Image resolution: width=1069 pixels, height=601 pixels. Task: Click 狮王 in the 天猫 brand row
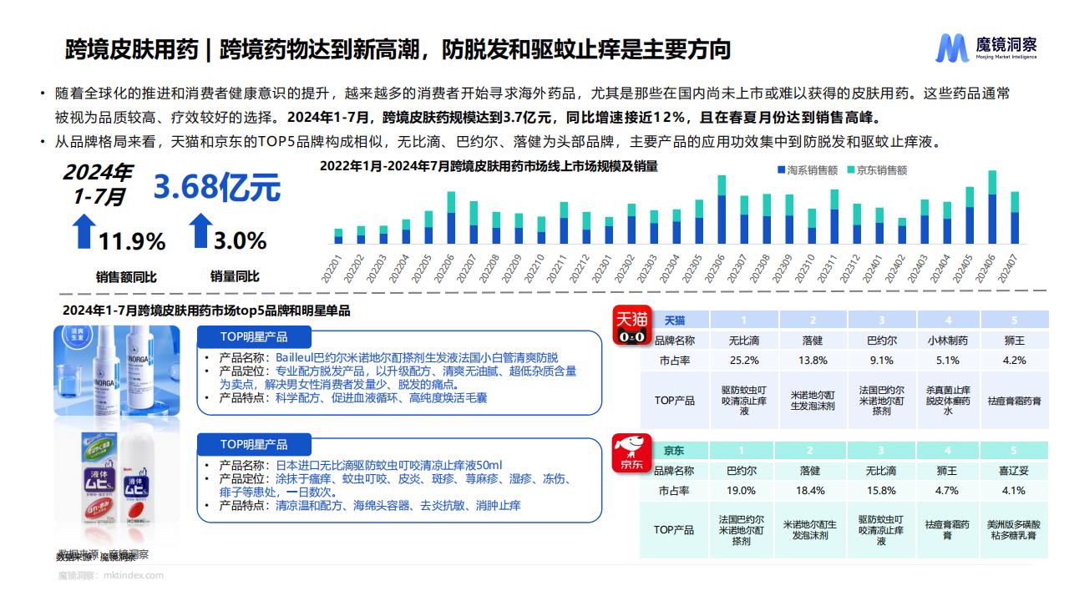pos(1014,341)
